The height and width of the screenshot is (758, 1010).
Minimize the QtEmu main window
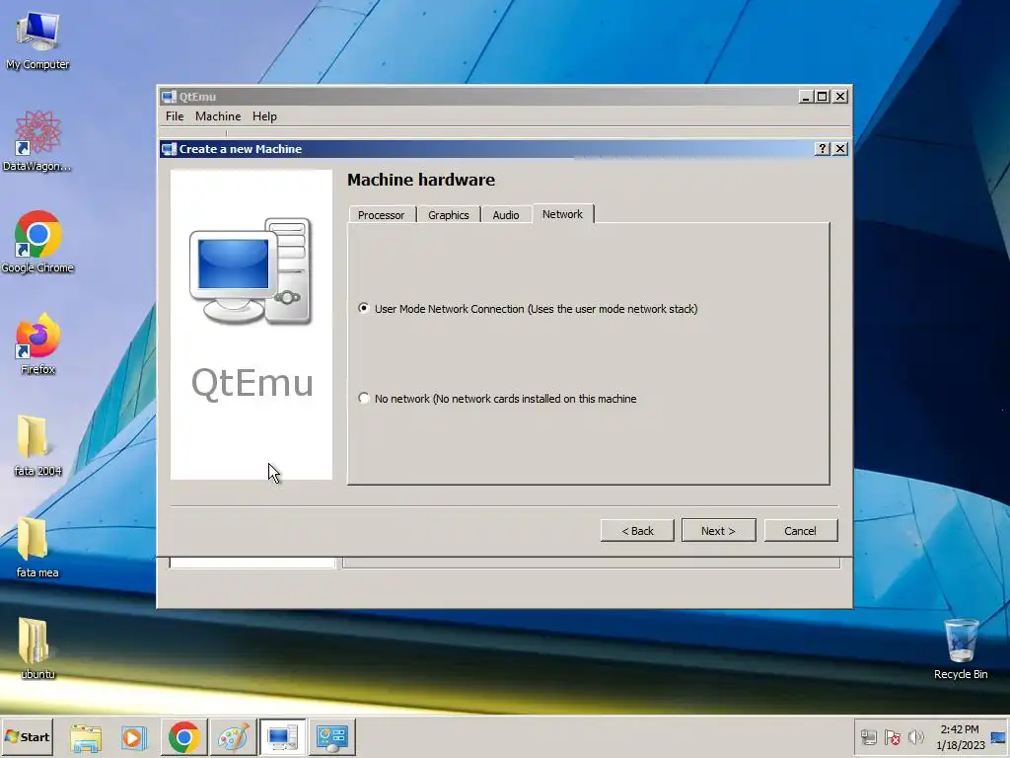pos(805,96)
